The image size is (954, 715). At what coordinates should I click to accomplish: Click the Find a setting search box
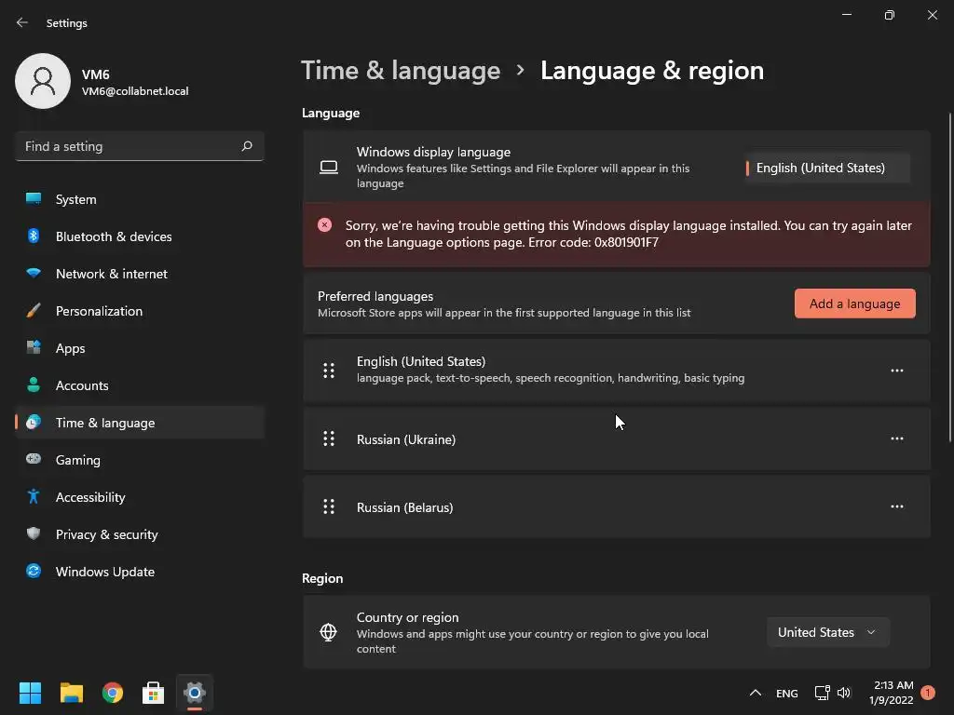coord(140,146)
